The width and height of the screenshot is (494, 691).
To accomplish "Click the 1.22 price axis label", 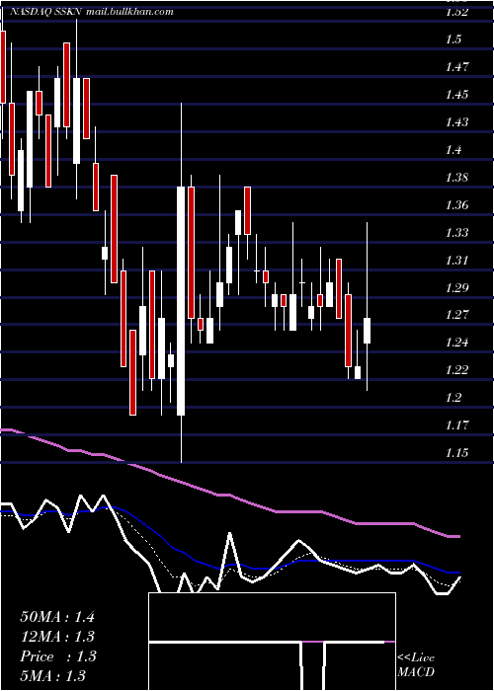I will click(456, 370).
